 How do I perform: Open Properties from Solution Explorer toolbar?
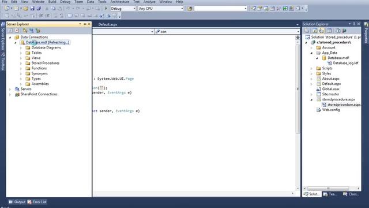(307, 31)
